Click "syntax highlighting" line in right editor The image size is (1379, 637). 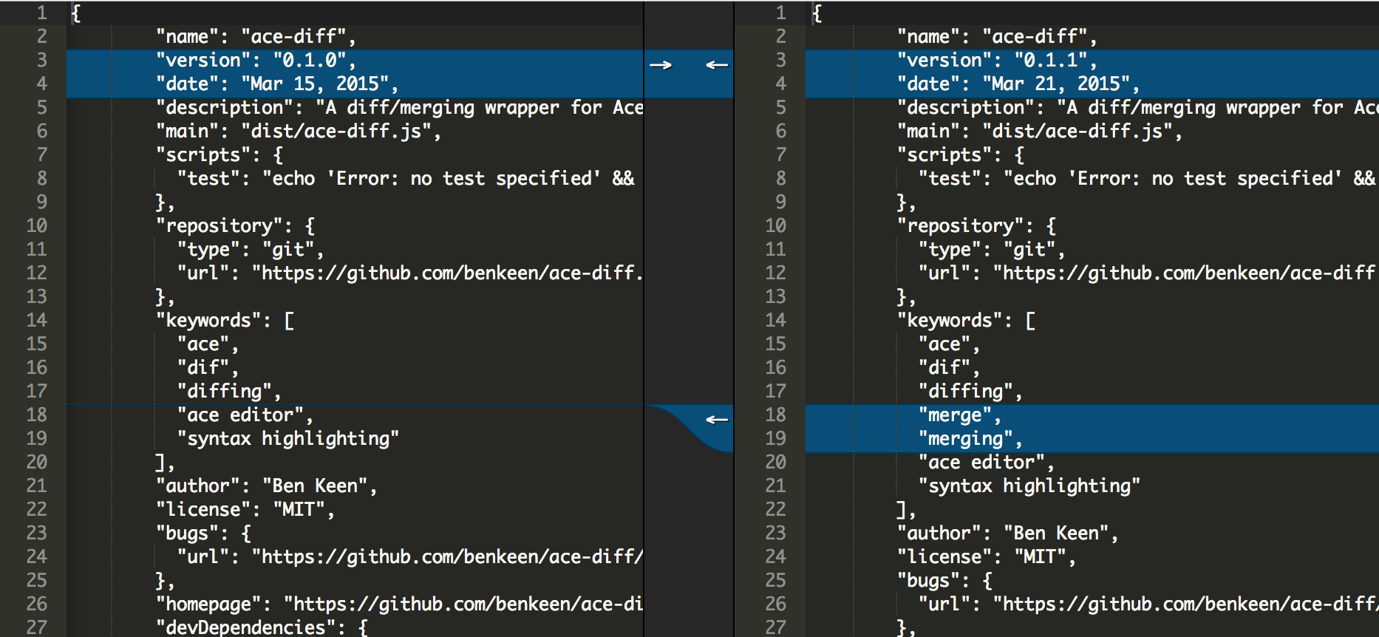point(1029,486)
